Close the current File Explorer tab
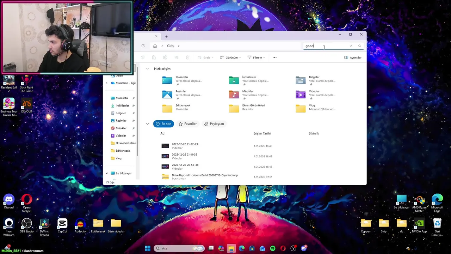The height and width of the screenshot is (254, 451). [156, 36]
